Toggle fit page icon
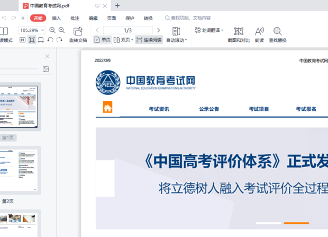Image resolution: width=328 pixels, height=237 pixels. pos(32,40)
